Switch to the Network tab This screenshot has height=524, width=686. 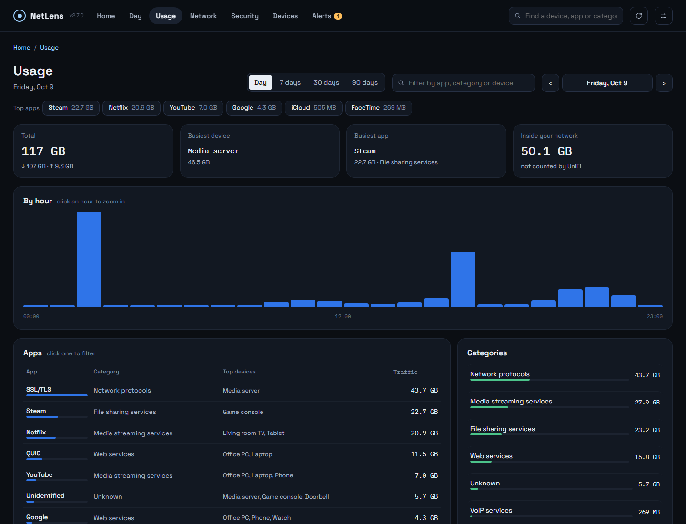tap(203, 16)
